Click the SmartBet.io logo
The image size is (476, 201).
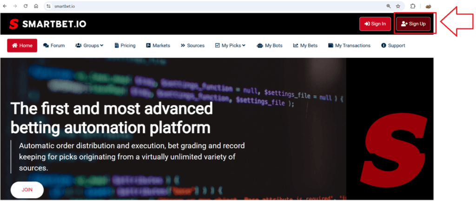pos(47,24)
